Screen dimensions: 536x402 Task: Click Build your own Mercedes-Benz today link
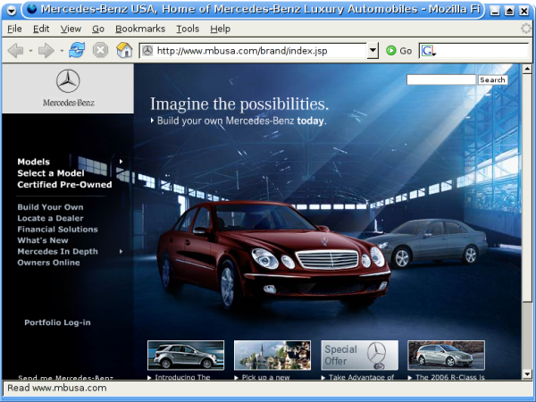coord(239,121)
